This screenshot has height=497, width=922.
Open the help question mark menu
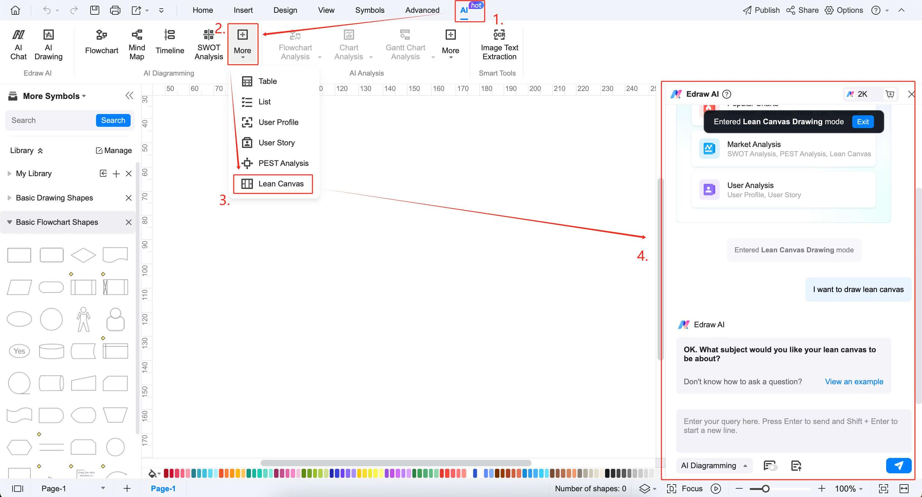coord(876,10)
